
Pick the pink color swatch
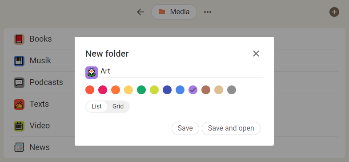tap(103, 90)
